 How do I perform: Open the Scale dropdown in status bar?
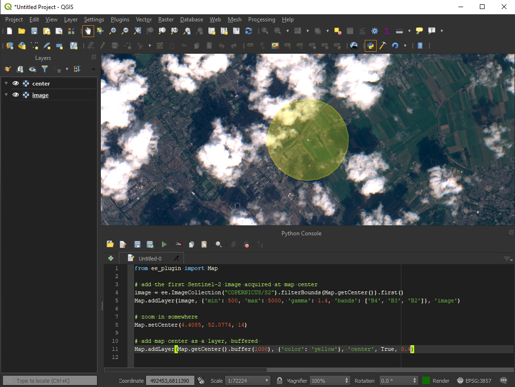pyautogui.click(x=266, y=381)
